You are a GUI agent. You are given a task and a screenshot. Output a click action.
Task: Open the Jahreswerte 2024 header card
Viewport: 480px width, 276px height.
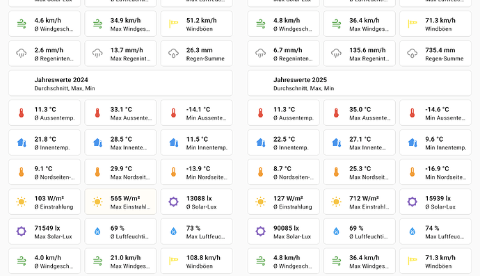click(120, 83)
